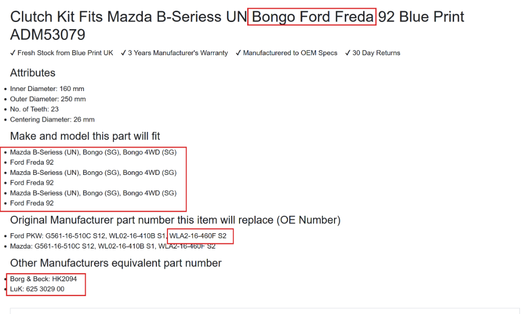The image size is (523, 314).
Task: Select the "Borg & Beck: HK2094" entry
Action: 42,279
